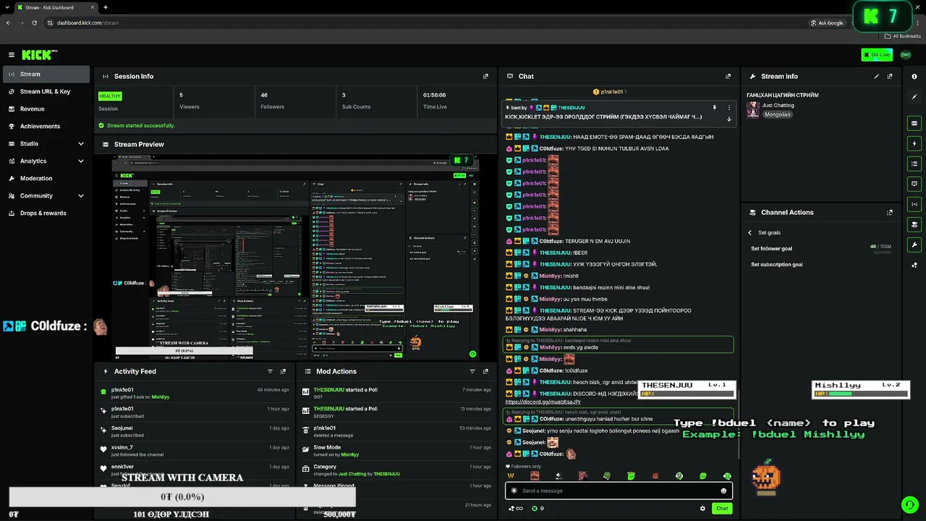Click the Mongolian language tag
This screenshot has width=926, height=521.
point(778,114)
